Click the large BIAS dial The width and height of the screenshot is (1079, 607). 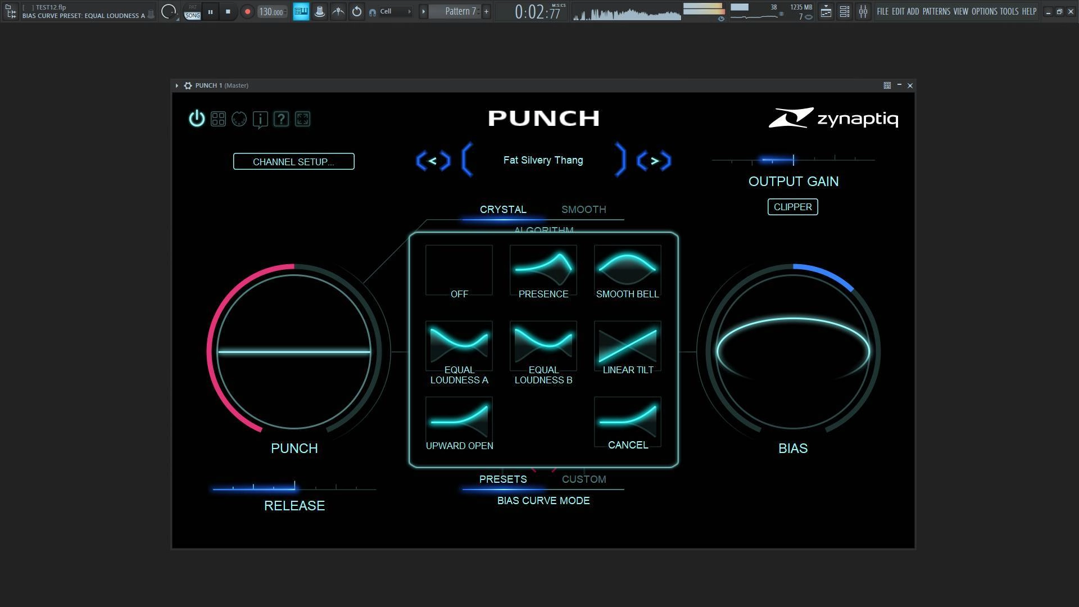[793, 352]
